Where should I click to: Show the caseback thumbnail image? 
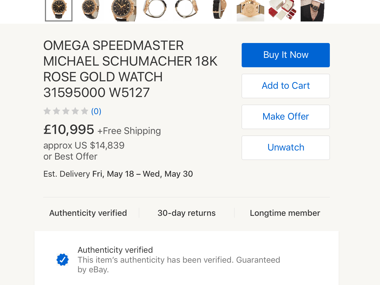pyautogui.click(x=250, y=10)
